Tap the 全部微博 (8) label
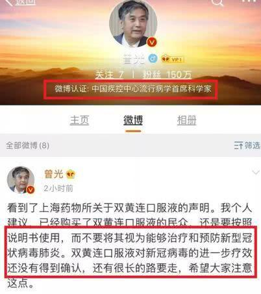Image resolution: width=261 pixels, height=294 pixels. tap(27, 145)
